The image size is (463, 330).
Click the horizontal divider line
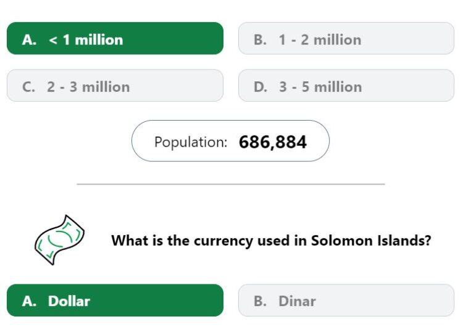coord(231,184)
